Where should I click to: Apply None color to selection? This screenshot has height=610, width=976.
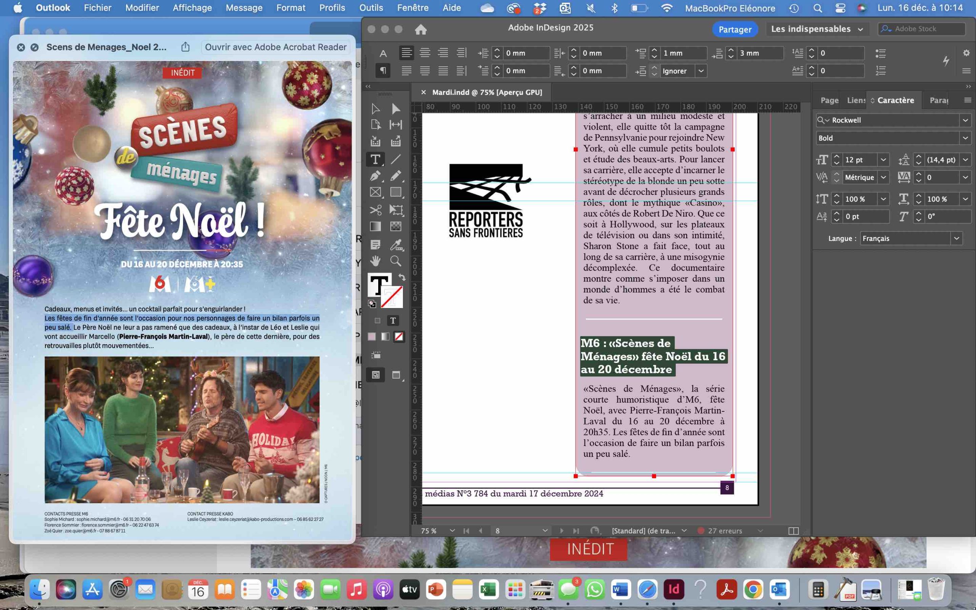click(x=399, y=337)
